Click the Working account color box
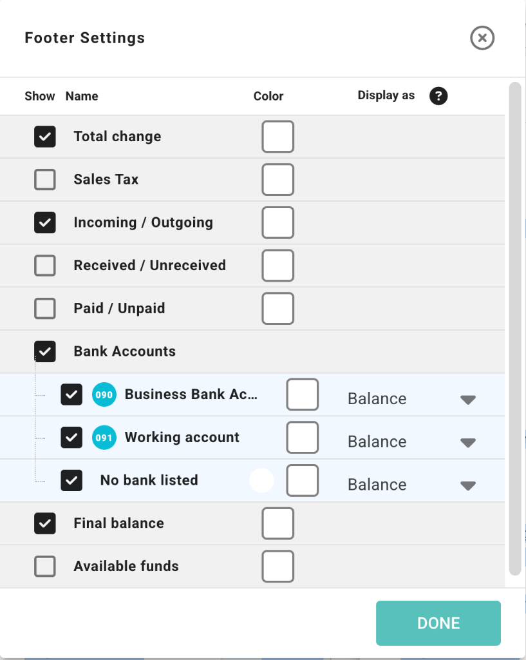Image resolution: width=526 pixels, height=660 pixels. (x=303, y=438)
